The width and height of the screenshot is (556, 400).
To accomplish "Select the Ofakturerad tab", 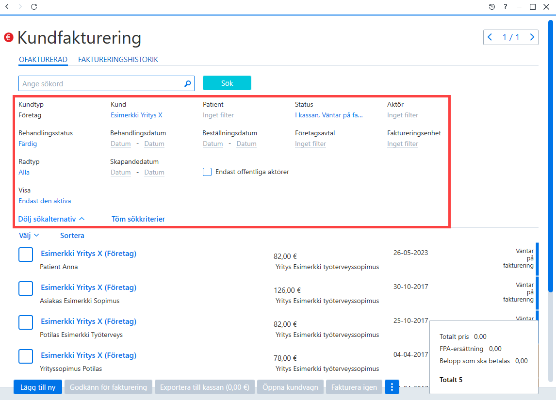I will pos(43,60).
